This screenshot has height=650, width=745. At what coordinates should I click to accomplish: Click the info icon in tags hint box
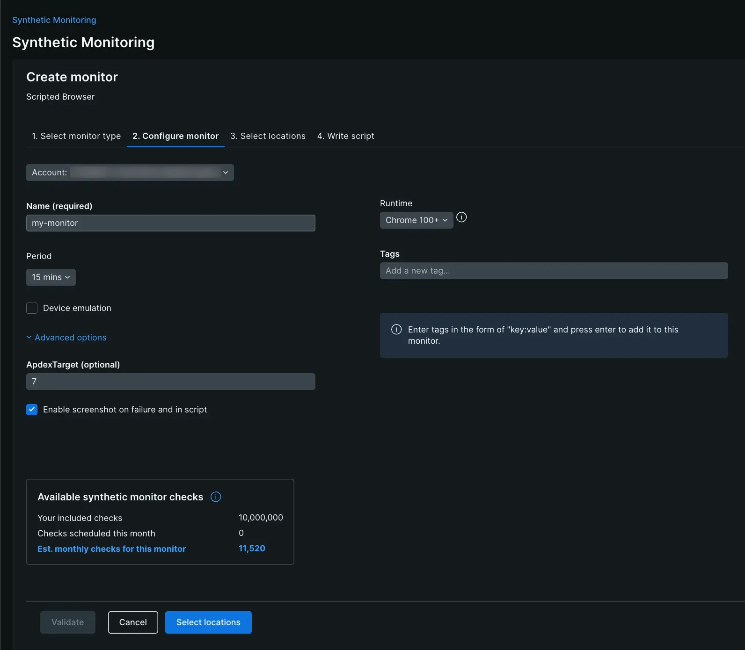point(396,330)
